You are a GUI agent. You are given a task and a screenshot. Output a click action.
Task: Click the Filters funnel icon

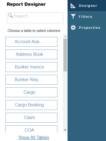[73, 16]
